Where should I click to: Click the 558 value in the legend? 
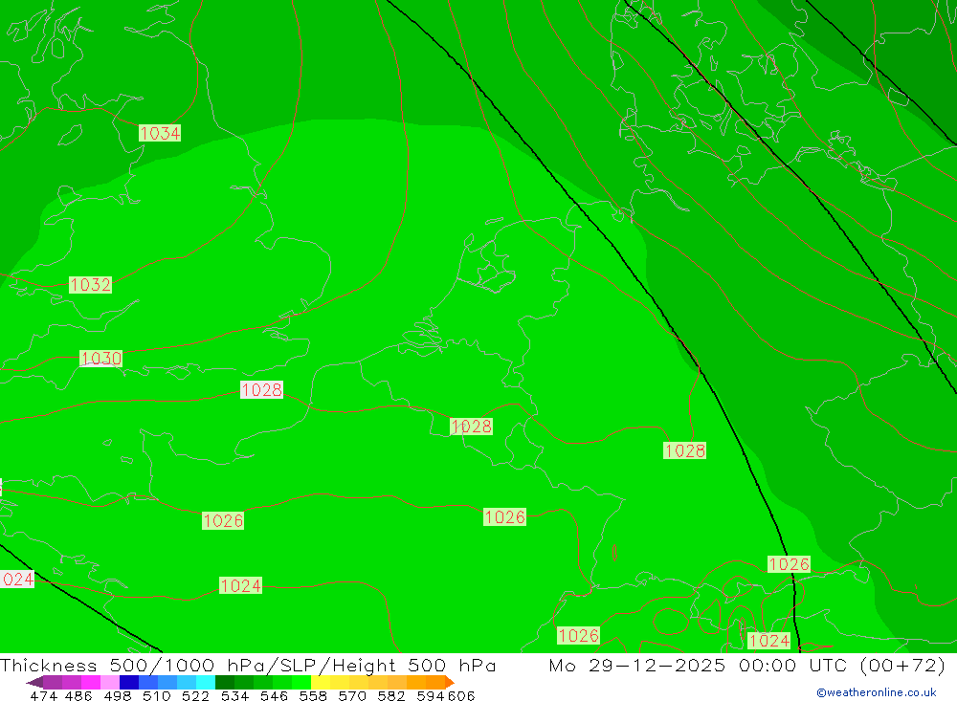[x=313, y=696]
